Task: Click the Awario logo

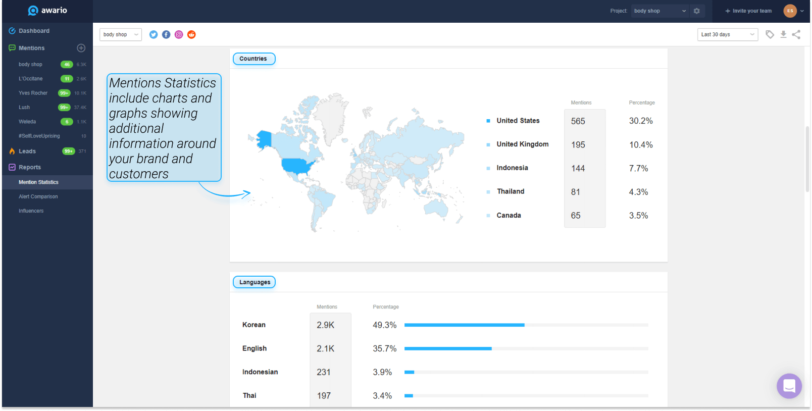Action: click(47, 11)
